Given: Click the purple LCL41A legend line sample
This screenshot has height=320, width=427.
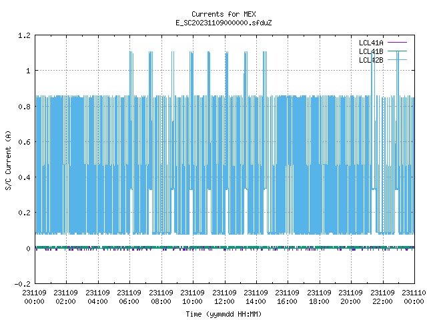Looking at the screenshot, I should [x=397, y=43].
